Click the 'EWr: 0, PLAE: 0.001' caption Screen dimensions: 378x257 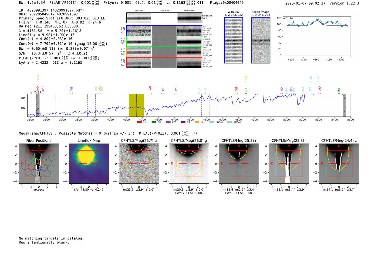point(239,193)
